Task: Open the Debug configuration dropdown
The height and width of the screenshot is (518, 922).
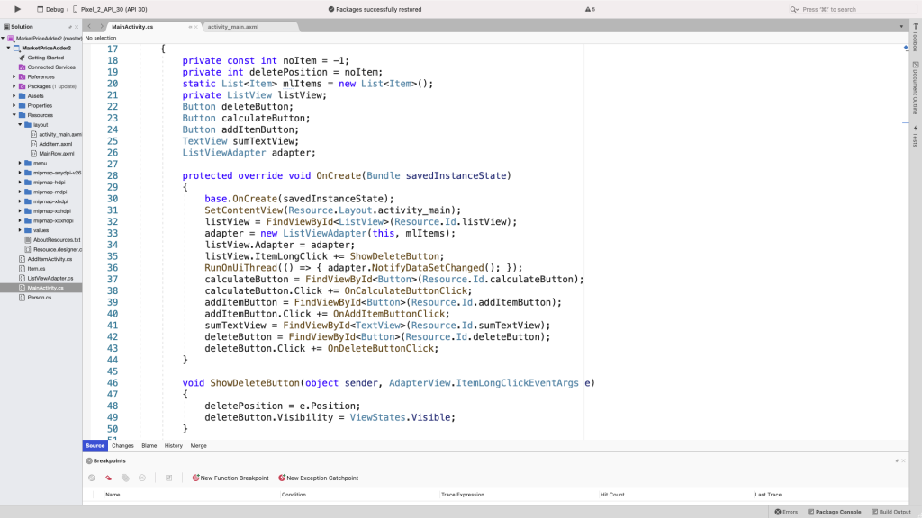Action: 51,8
